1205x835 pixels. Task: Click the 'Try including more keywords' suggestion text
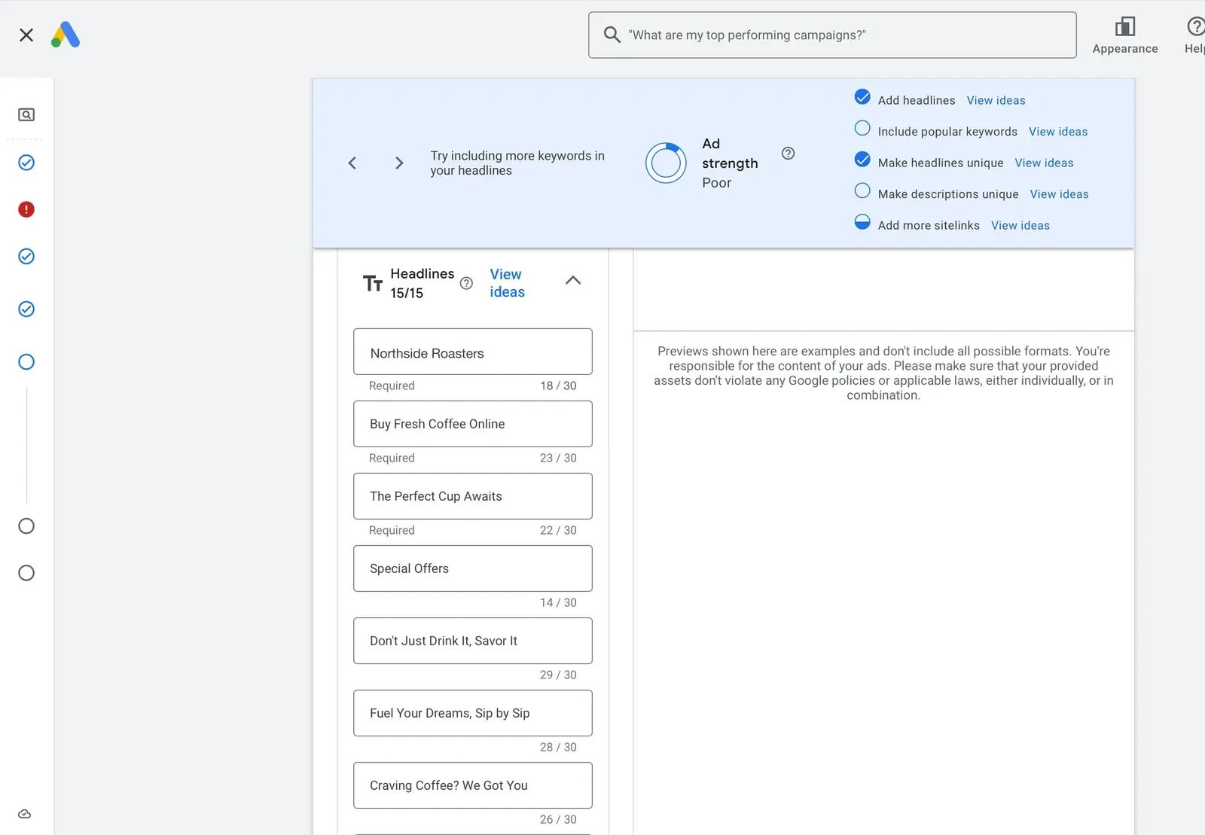[517, 163]
